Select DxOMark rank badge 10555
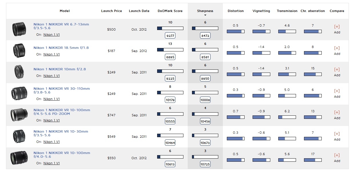This screenshot has height=174, width=354. coord(170,121)
